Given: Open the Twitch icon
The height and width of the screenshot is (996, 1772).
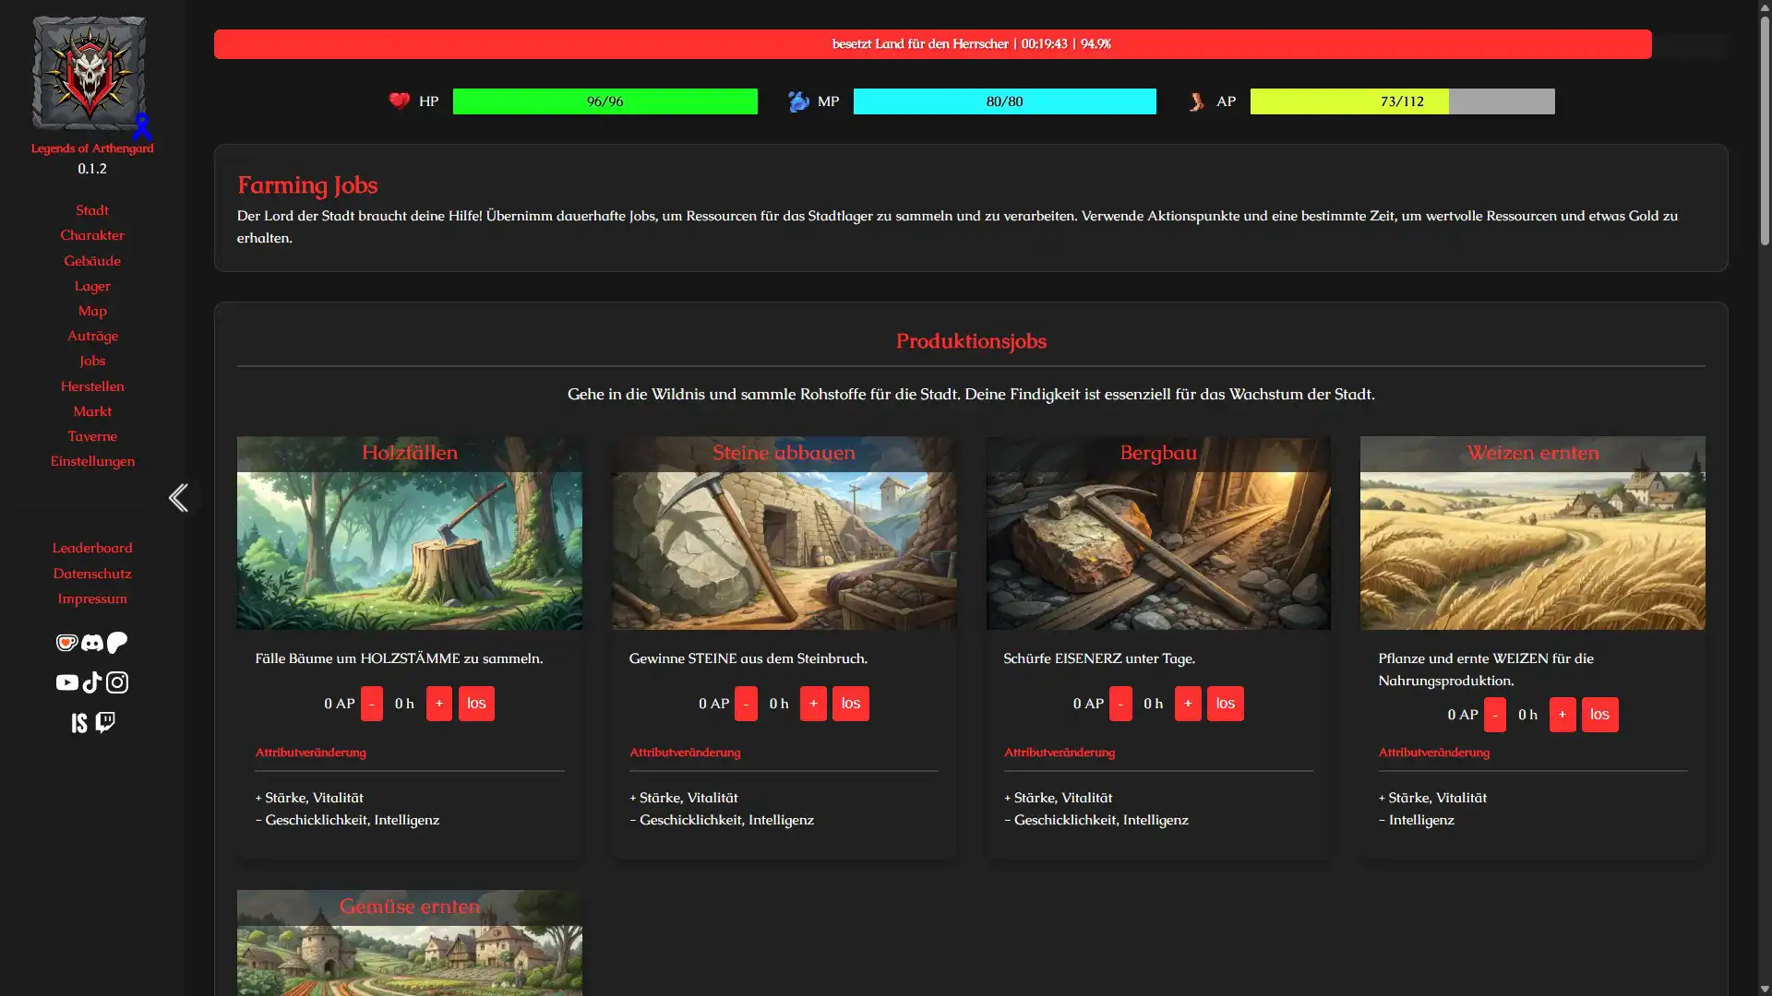Looking at the screenshot, I should pos(105,722).
